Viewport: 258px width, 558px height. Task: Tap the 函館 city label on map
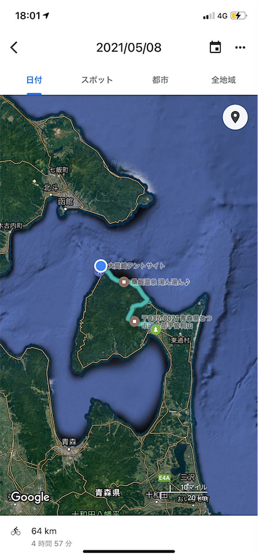[65, 201]
